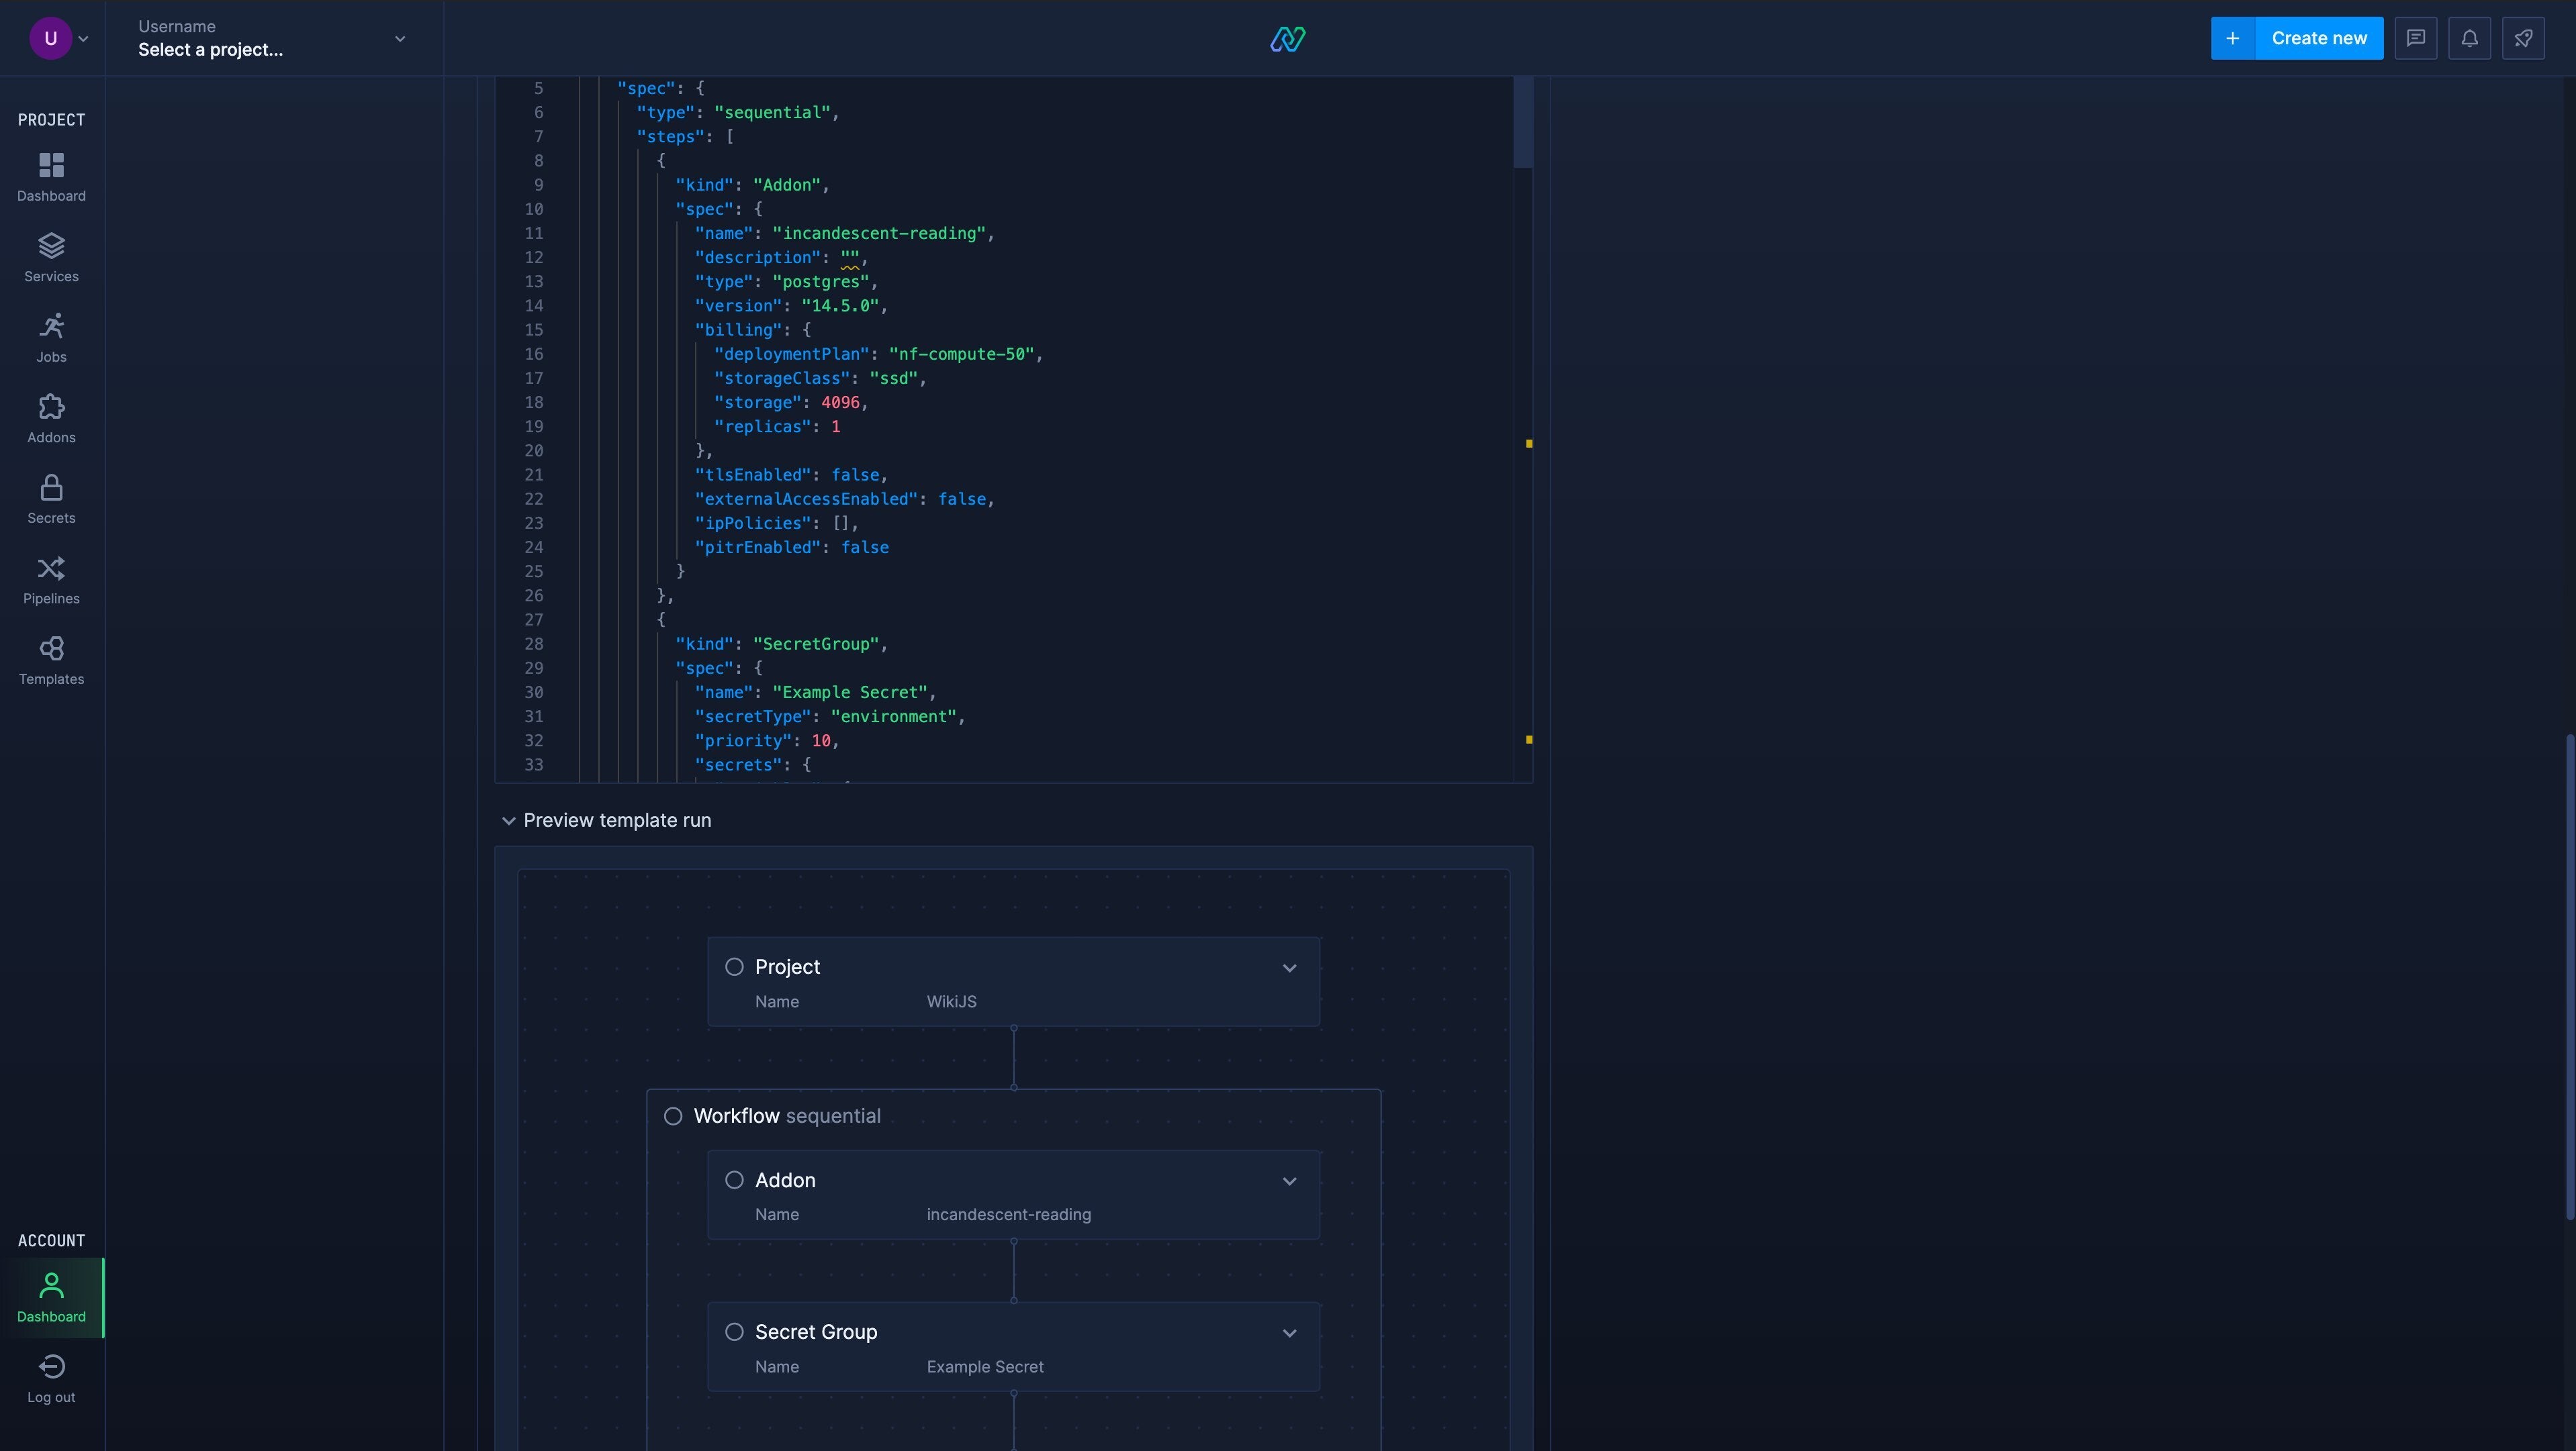Select the Project node radio circle

[734, 966]
